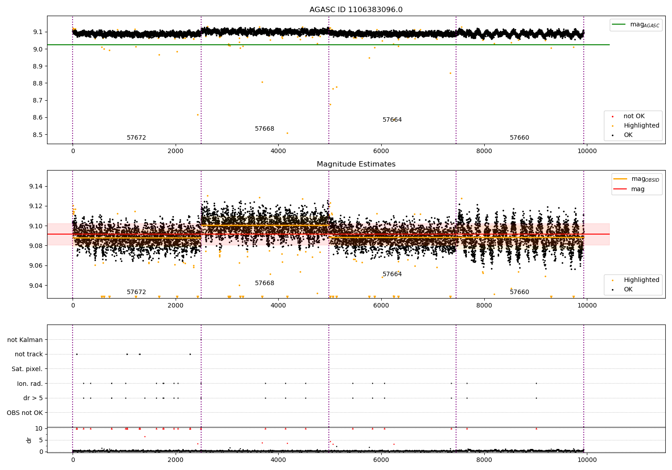
Task: Click obsid label 57668 in the top plot
Action: click(x=264, y=129)
